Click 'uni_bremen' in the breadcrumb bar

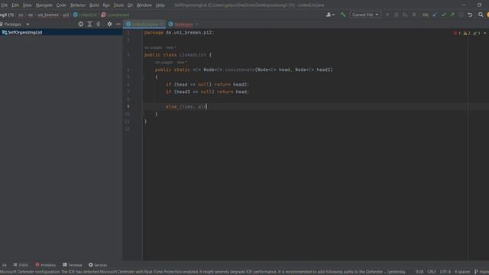(47, 15)
